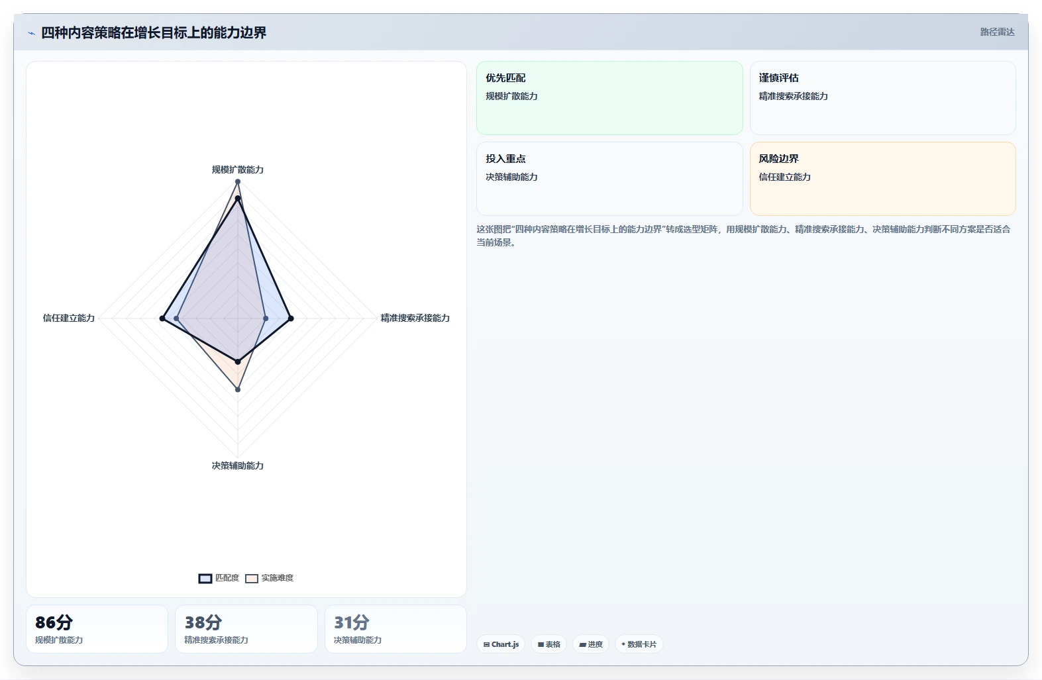Click the 31分 stat card
The width and height of the screenshot is (1042, 680).
pyautogui.click(x=395, y=629)
